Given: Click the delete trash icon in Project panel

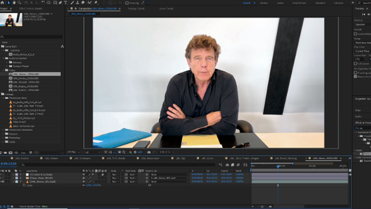Looking at the screenshot, I should coord(30,153).
